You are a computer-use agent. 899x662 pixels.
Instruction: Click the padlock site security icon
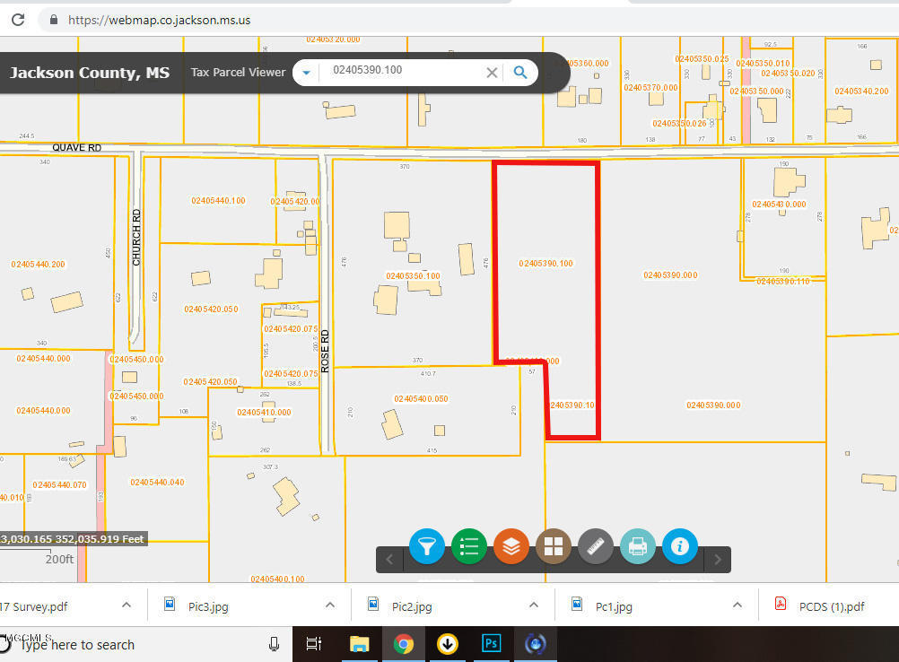pos(53,20)
